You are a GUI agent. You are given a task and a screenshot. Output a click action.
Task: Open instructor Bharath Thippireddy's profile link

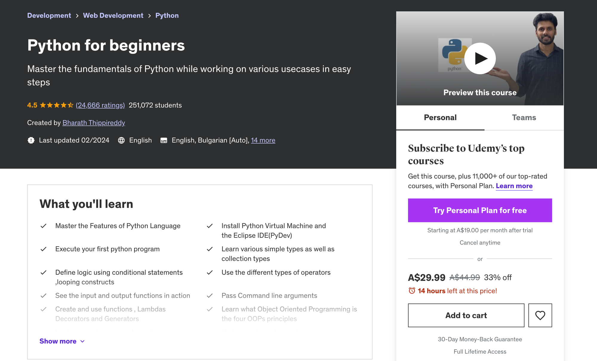94,123
